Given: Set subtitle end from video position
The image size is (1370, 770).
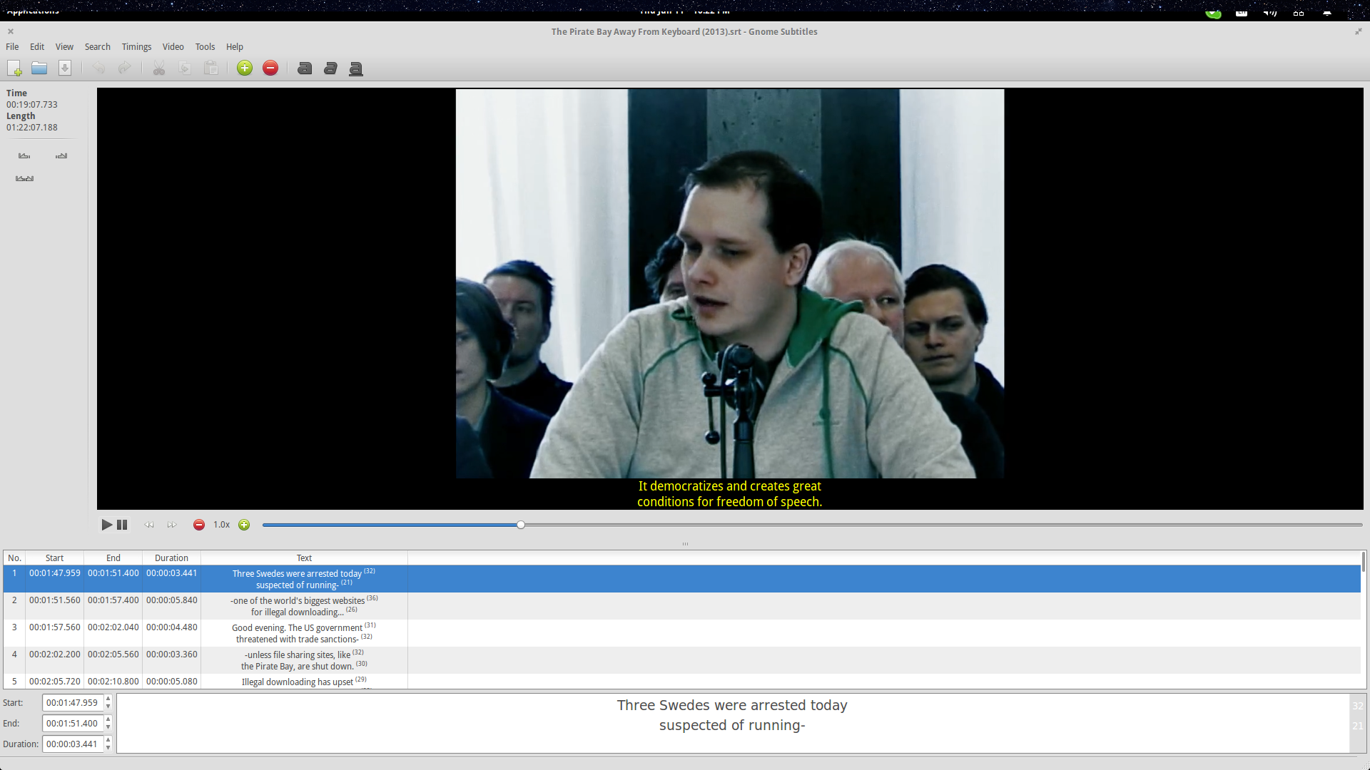Looking at the screenshot, I should [61, 155].
